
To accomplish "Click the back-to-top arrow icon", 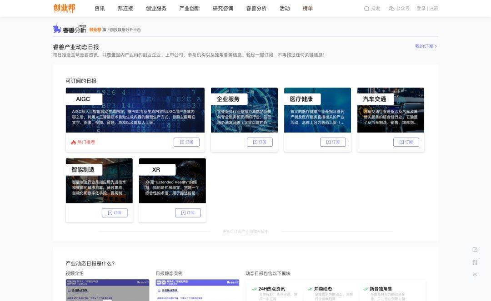I will tap(475, 275).
